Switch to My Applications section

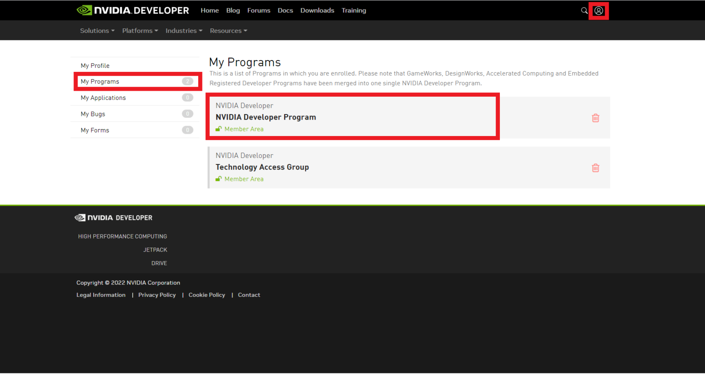click(x=103, y=98)
